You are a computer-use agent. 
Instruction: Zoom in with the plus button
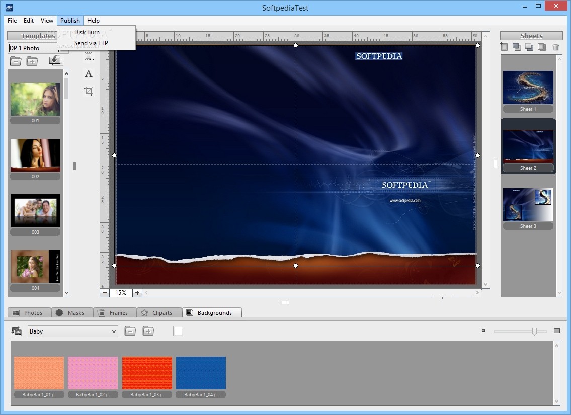(137, 293)
